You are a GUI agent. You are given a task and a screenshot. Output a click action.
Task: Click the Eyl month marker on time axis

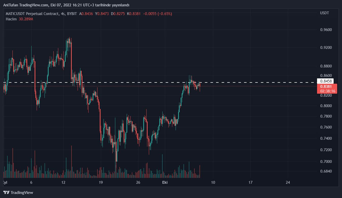pyautogui.click(x=5, y=182)
